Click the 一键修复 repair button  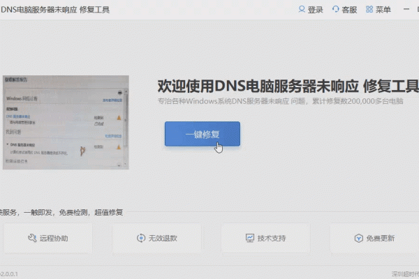[203, 134]
